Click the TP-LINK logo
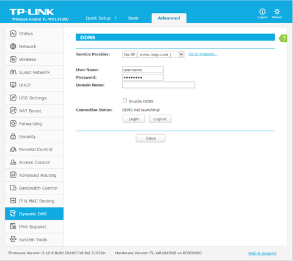The width and height of the screenshot is (293, 261). [32, 12]
